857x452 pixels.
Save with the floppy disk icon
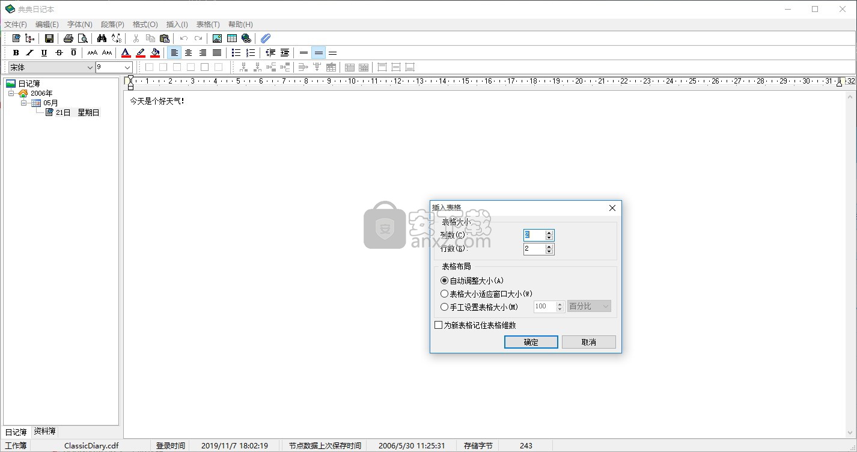pos(49,38)
